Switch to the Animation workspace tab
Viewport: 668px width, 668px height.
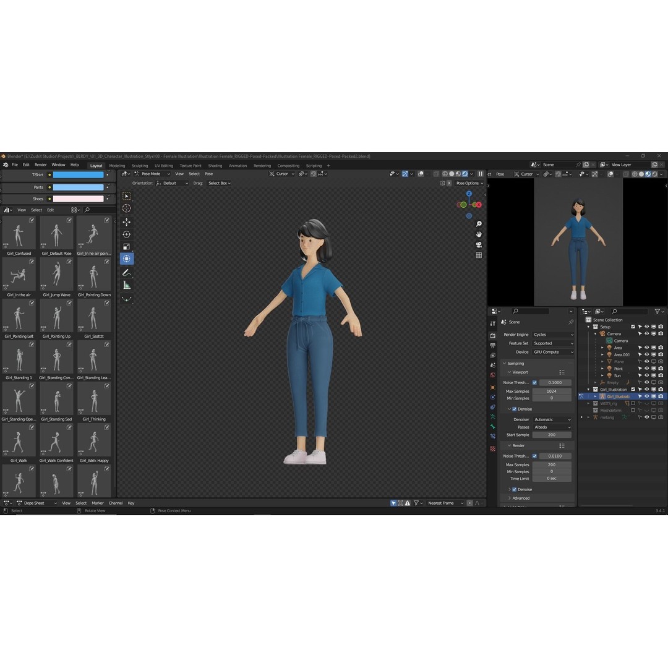(x=238, y=166)
